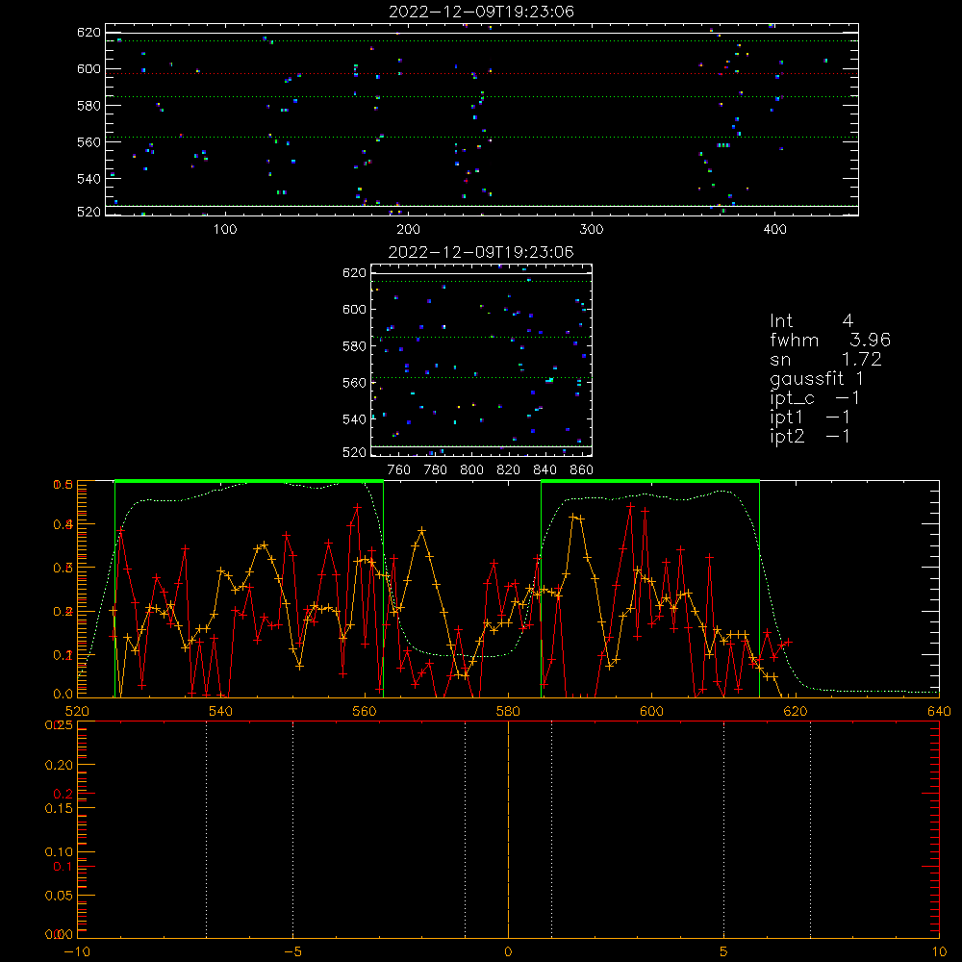962x962 pixels.
Task: Click y-axis label 560 on the small middle plot
Action: (x=354, y=383)
